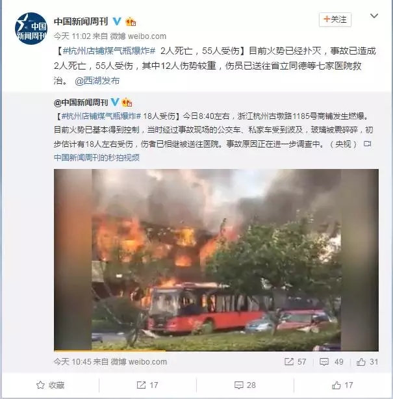Screen dimensions: 393x399
Task: Click the video progress bar under the thumbnail
Action: point(216,351)
